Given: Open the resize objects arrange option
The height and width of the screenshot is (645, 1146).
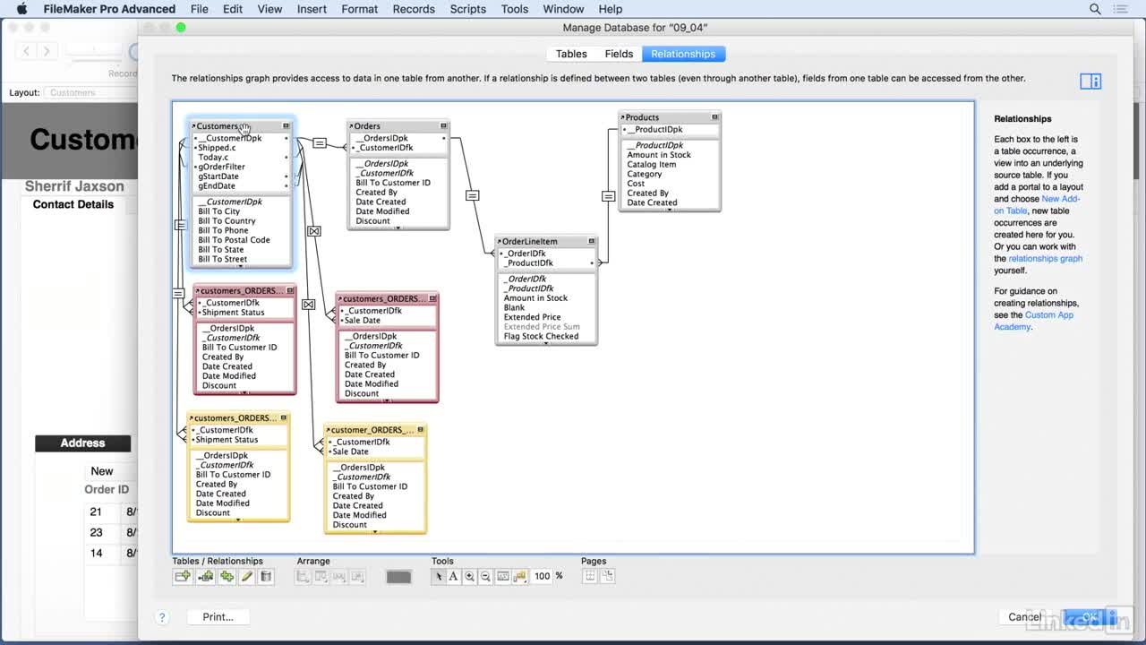Looking at the screenshot, I should click(x=358, y=577).
